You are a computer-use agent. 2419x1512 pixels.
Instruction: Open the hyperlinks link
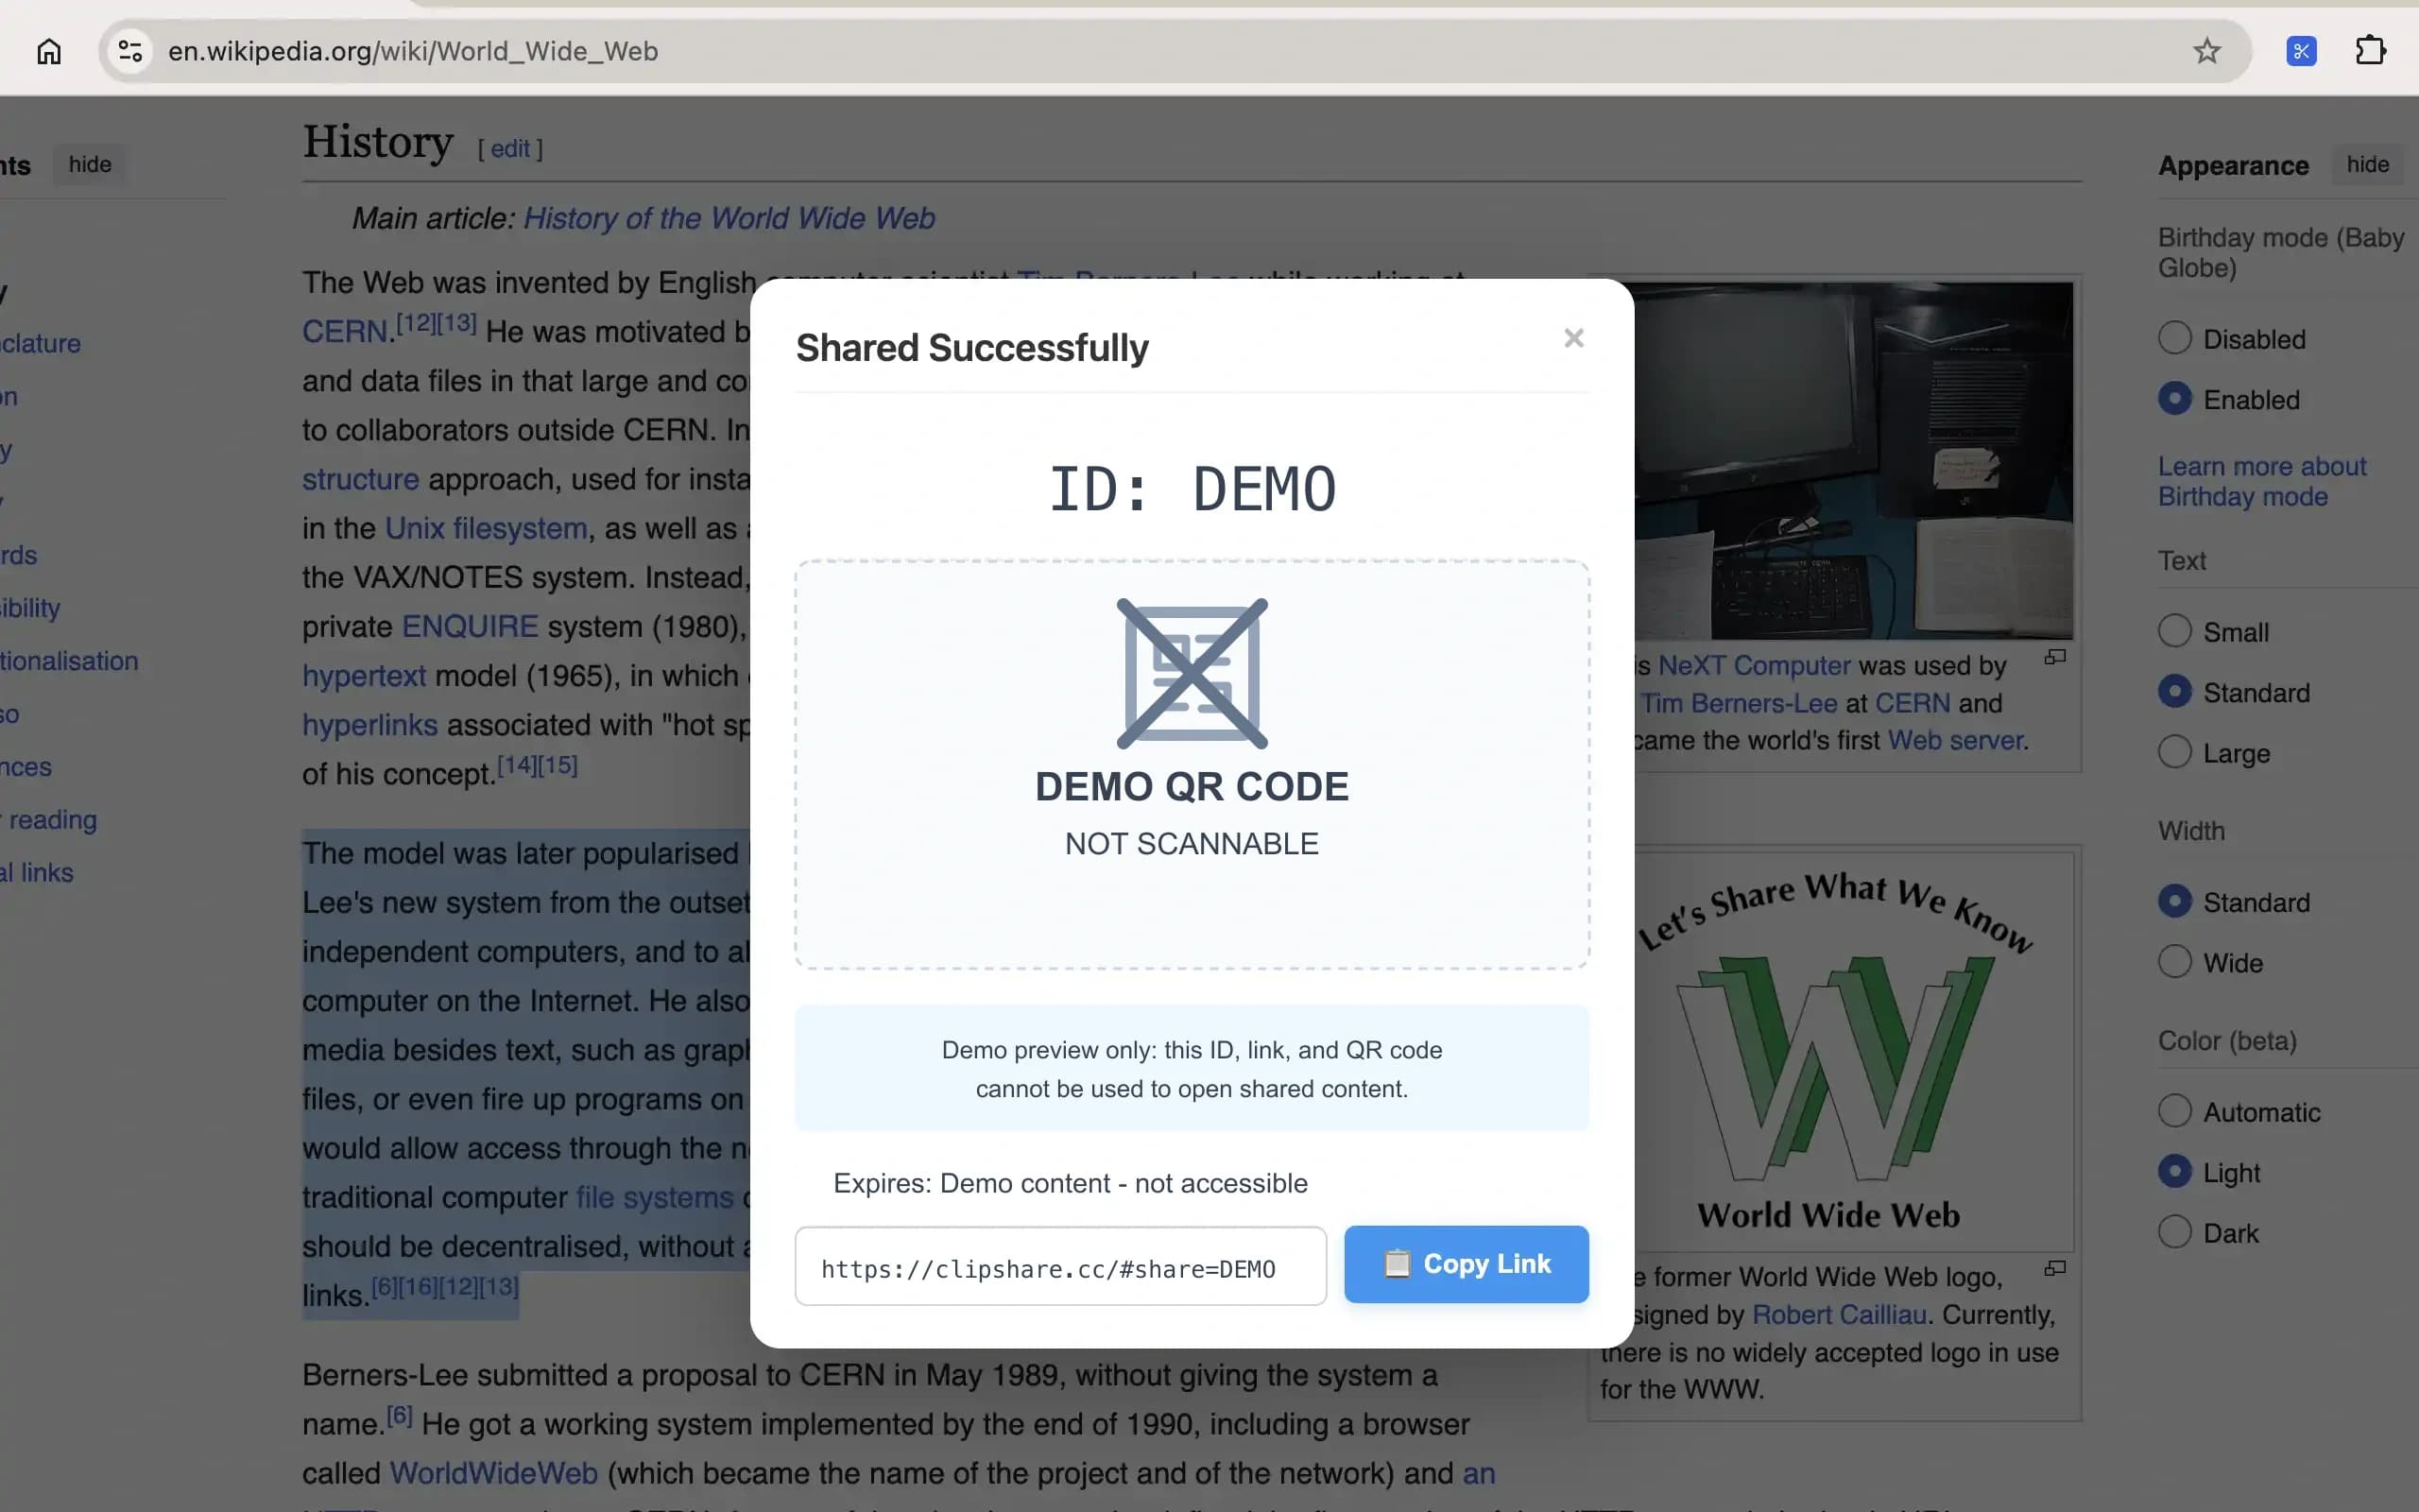369,725
